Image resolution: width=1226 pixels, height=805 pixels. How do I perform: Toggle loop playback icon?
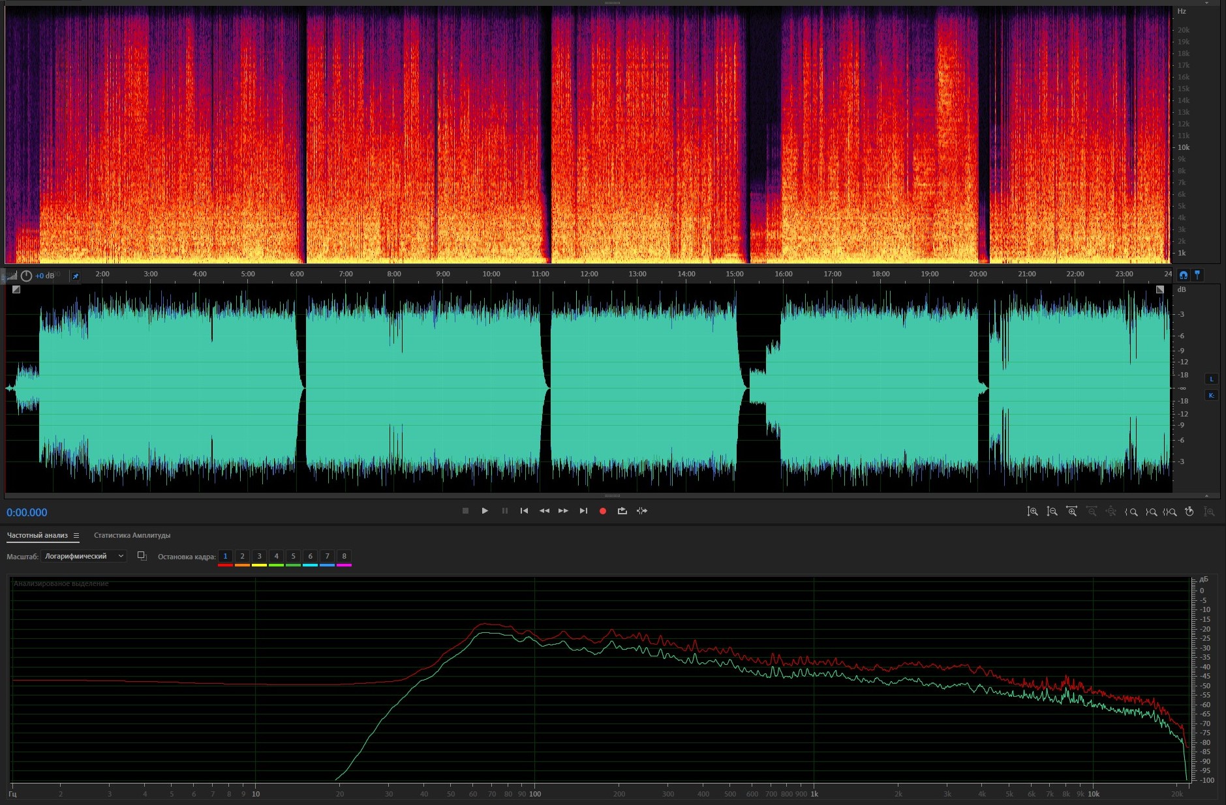622,511
